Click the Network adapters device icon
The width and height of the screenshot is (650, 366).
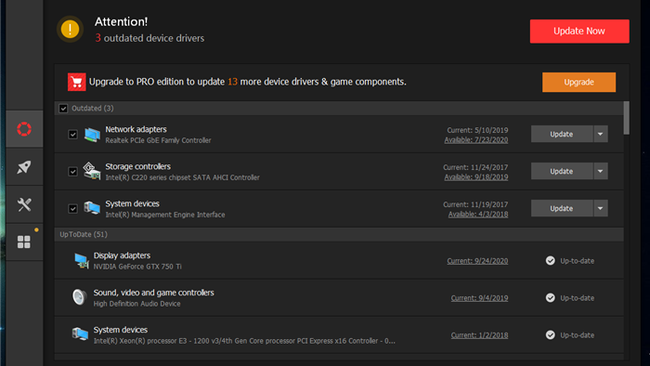tap(92, 135)
